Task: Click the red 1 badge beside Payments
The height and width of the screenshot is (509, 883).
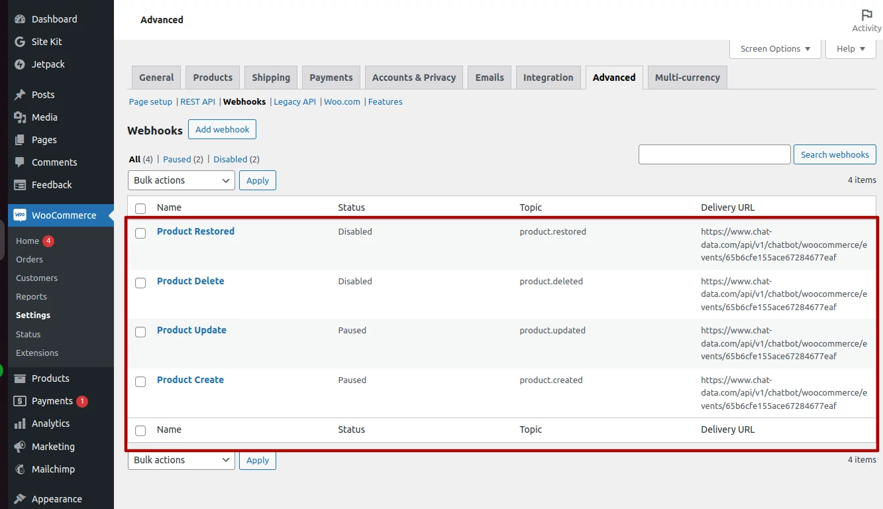Action: pos(82,401)
